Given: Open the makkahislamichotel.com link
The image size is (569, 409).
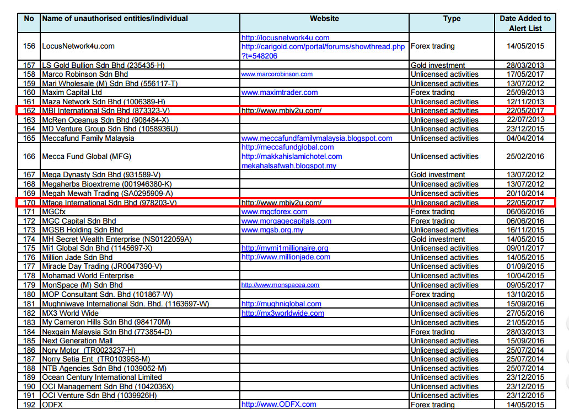Looking at the screenshot, I should [x=291, y=156].
